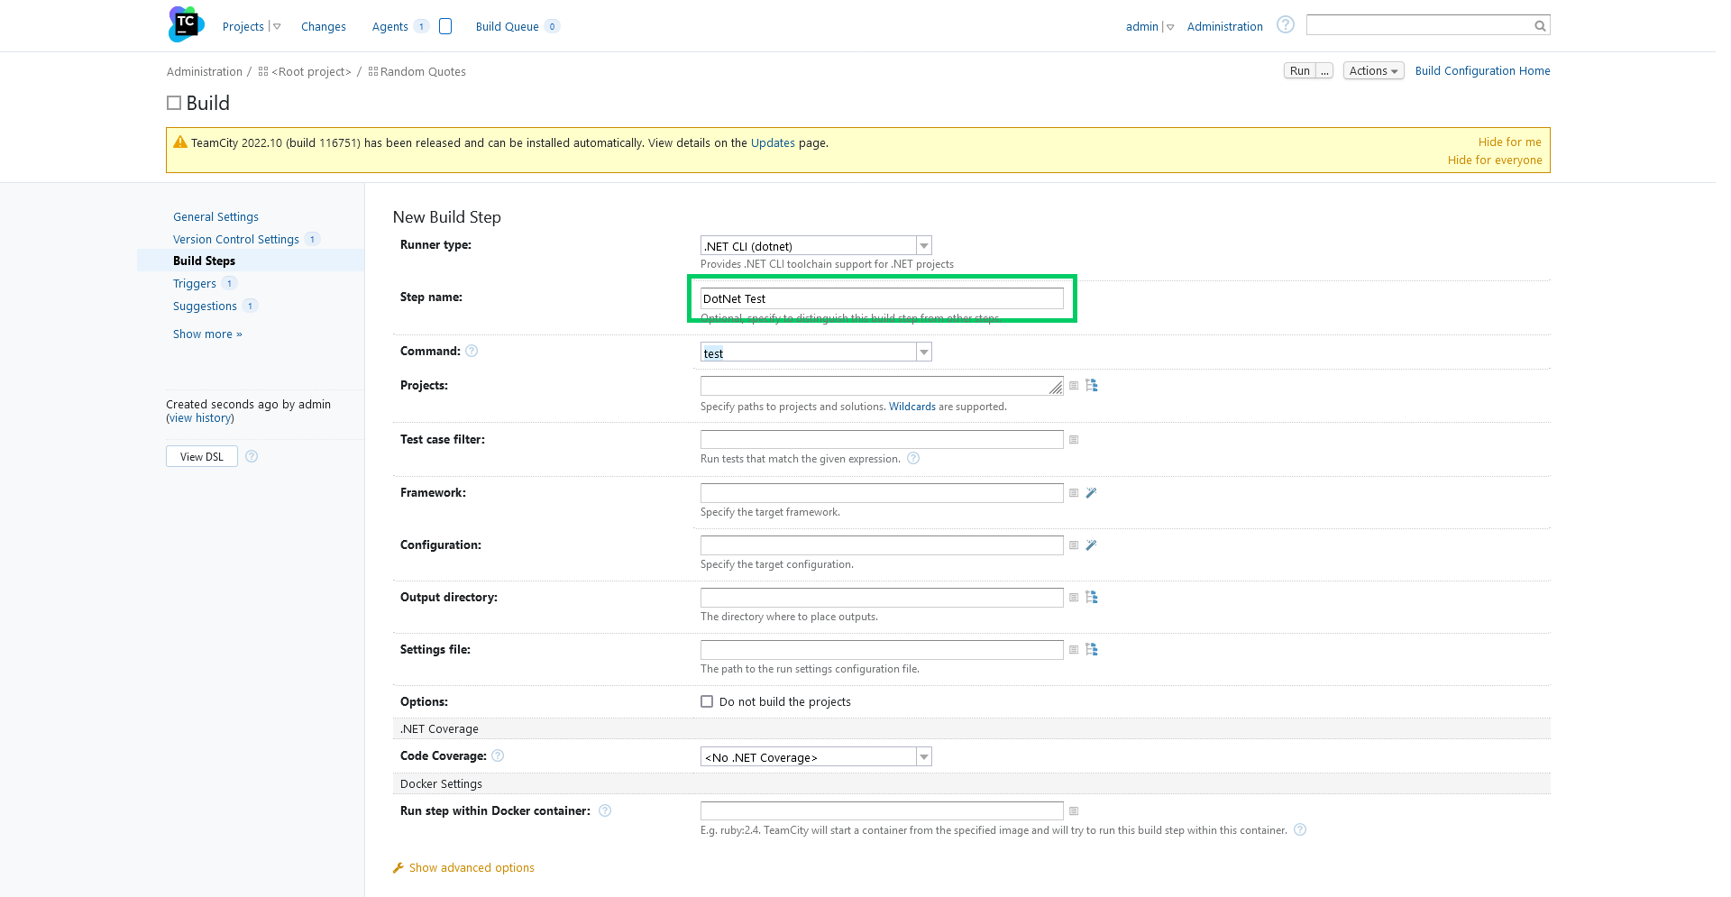Open Administration link in header
This screenshot has width=1731, height=897.
coord(1224,27)
